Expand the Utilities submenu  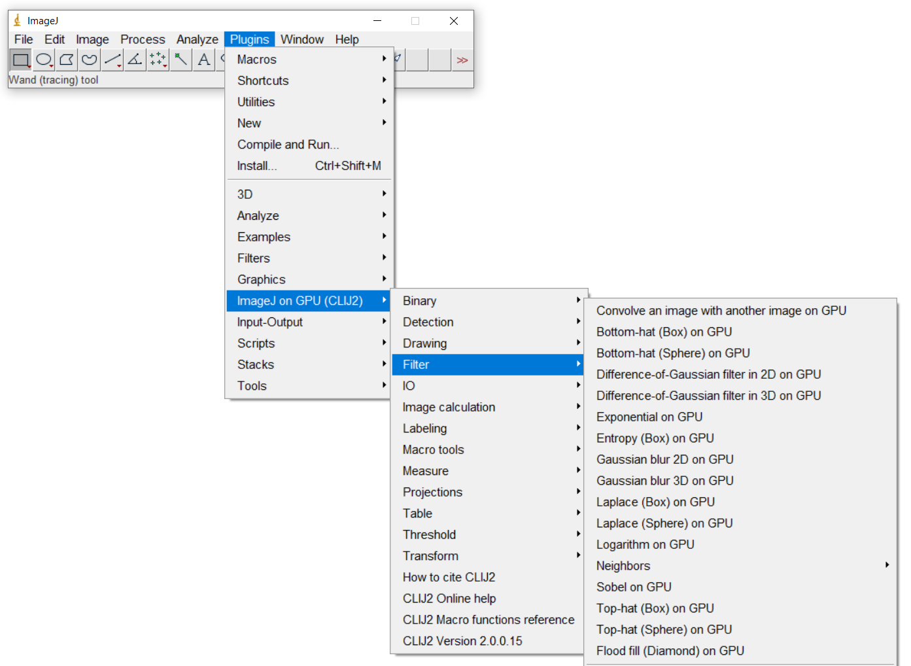(x=309, y=102)
